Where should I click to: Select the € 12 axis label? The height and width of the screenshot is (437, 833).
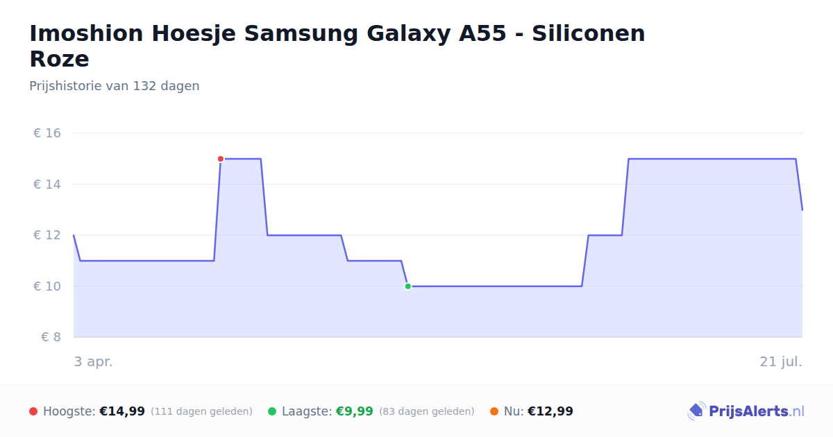click(x=47, y=235)
